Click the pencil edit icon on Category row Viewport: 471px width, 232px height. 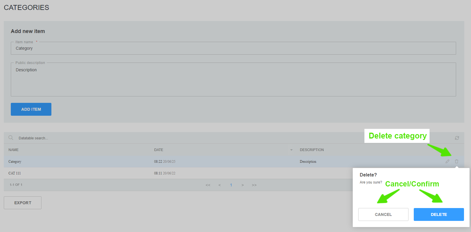pyautogui.click(x=447, y=161)
